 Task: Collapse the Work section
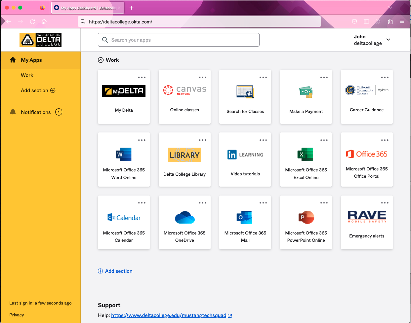tap(100, 60)
